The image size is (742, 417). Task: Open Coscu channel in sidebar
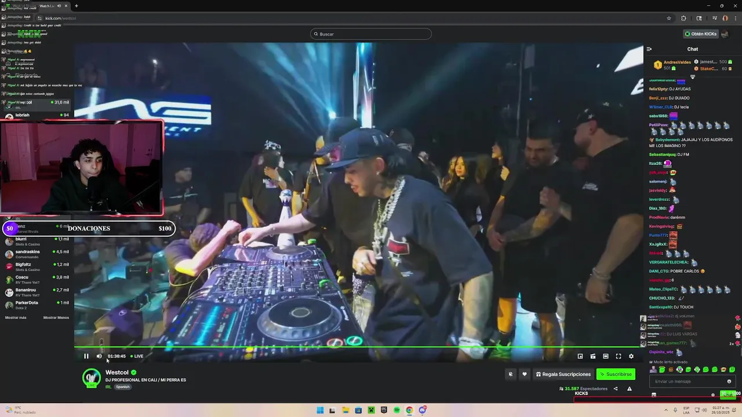pyautogui.click(x=36, y=279)
